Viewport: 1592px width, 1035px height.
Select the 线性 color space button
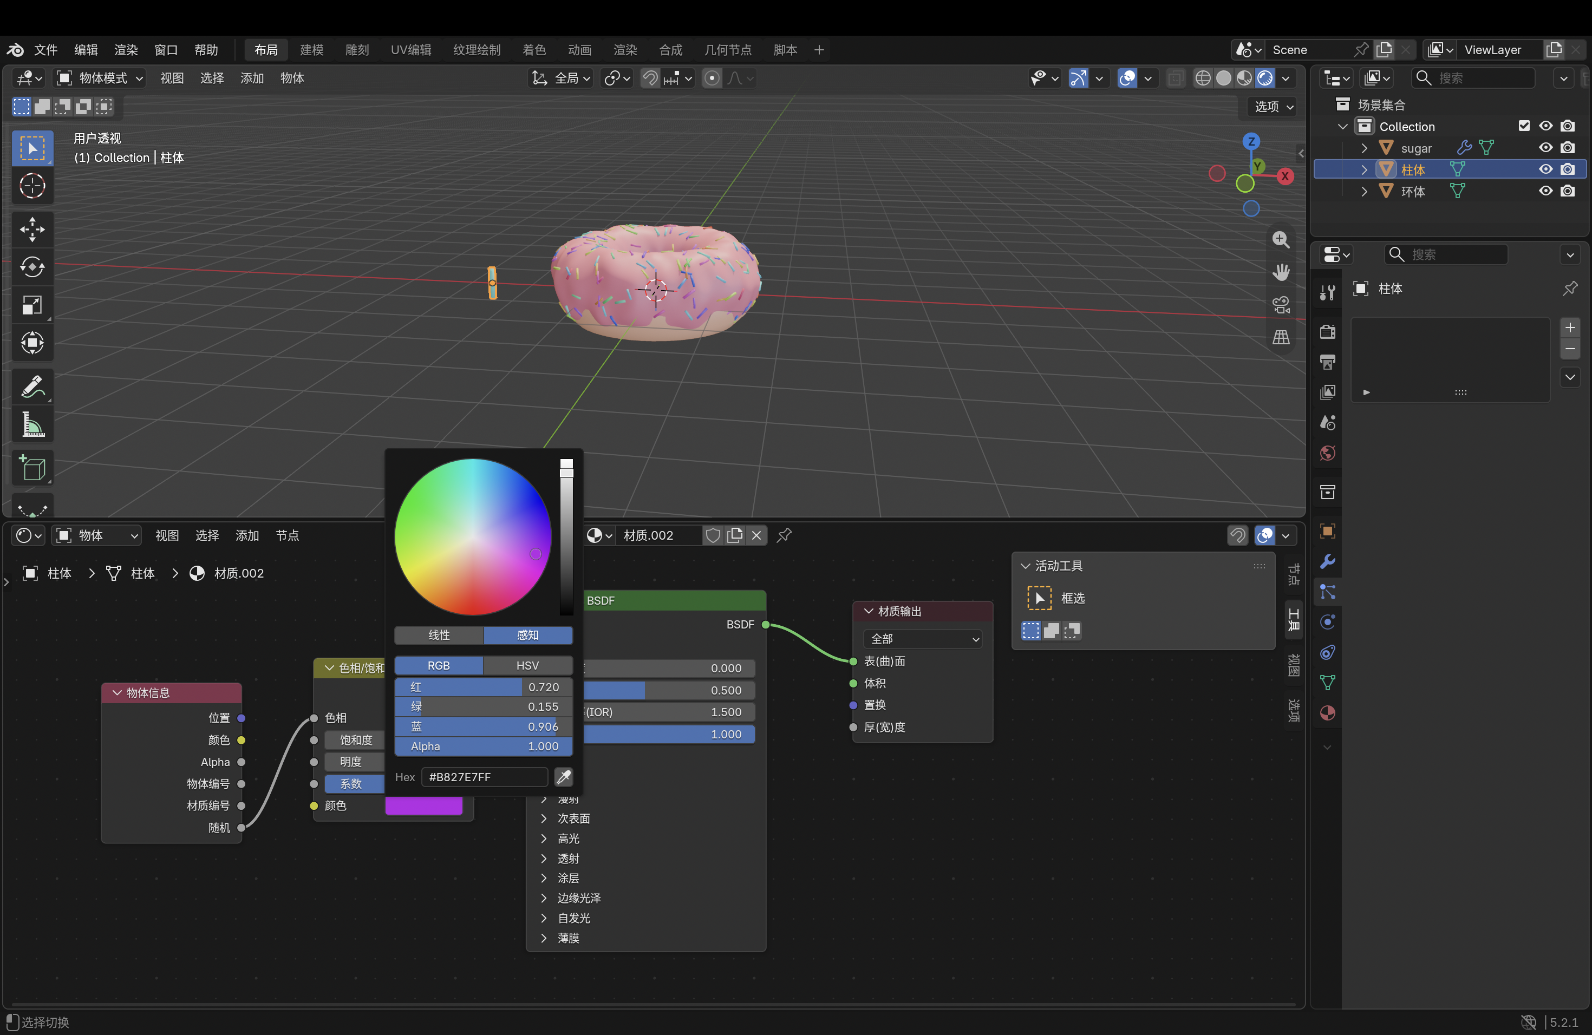439,635
